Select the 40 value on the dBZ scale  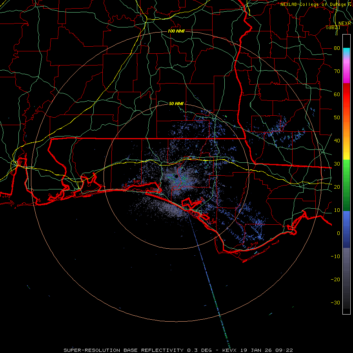[337, 141]
